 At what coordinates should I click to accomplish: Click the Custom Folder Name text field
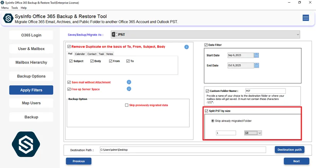coord(265,91)
